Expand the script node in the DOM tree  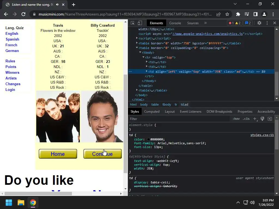tap(137, 38)
